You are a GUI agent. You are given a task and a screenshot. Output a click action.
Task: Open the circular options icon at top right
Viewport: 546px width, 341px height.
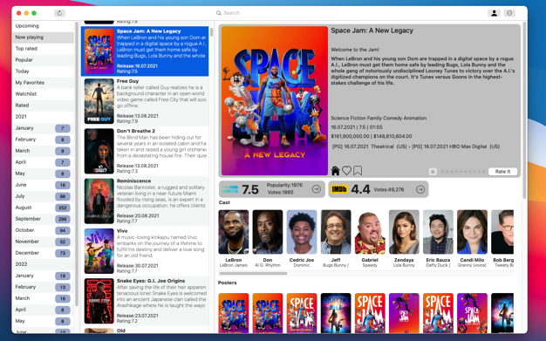(x=509, y=13)
